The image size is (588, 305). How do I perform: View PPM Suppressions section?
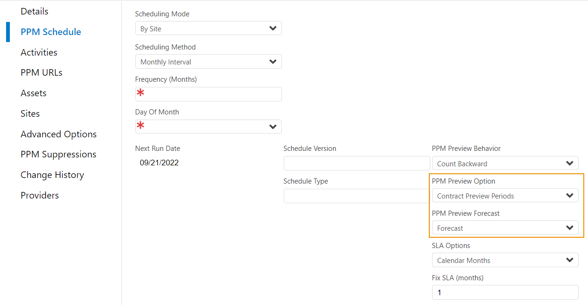[x=59, y=154]
